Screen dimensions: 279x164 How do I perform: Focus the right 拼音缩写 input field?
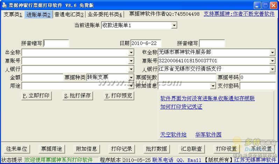tap(212, 44)
